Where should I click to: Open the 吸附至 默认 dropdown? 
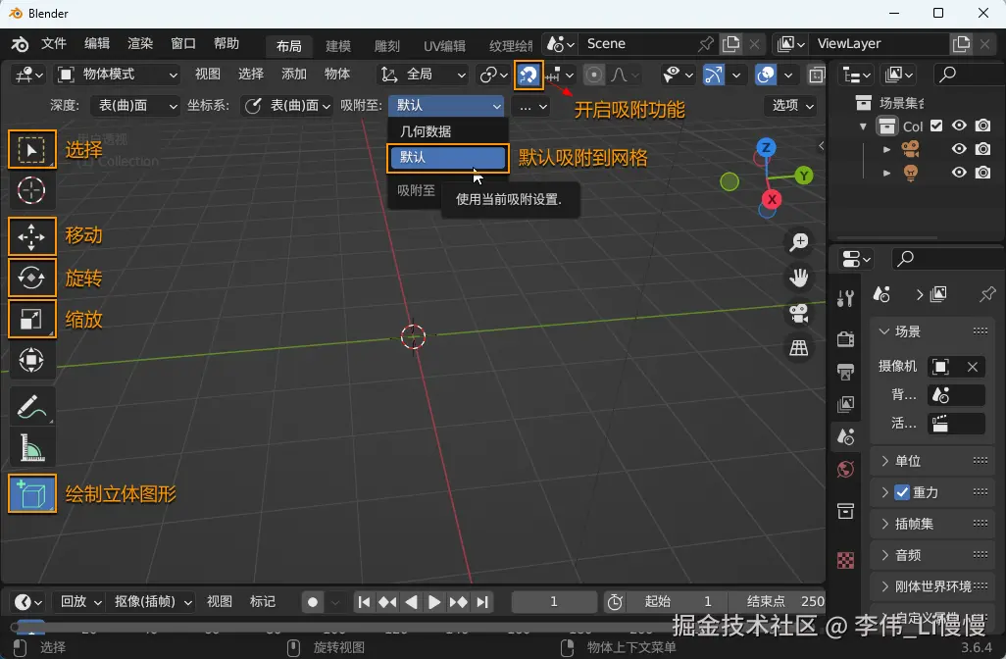pyautogui.click(x=446, y=105)
